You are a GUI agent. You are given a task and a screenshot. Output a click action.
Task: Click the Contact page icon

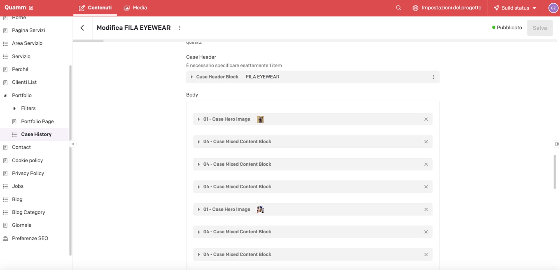5,147
